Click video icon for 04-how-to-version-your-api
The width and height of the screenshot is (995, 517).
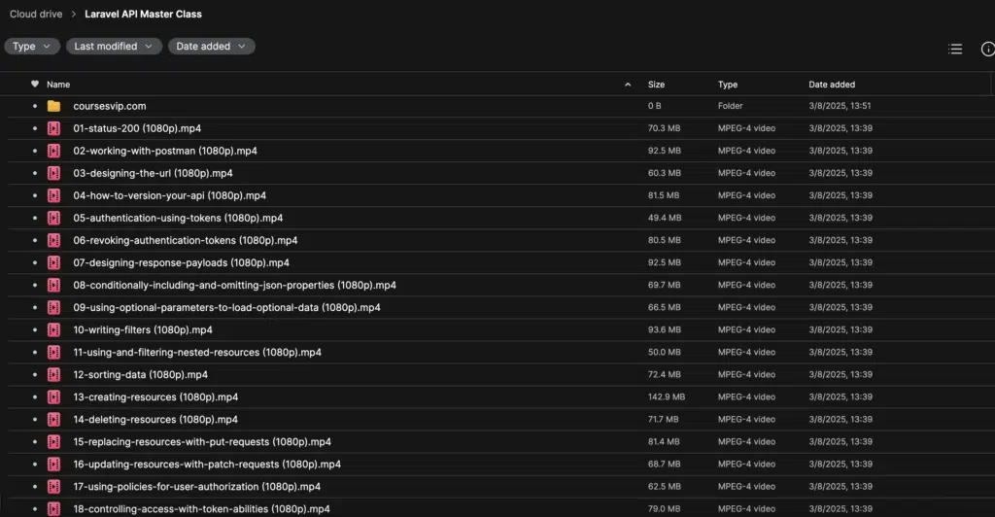[54, 195]
